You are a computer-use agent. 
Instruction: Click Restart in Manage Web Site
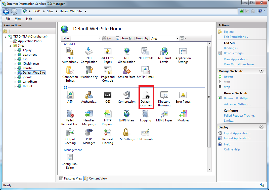(x=229, y=77)
